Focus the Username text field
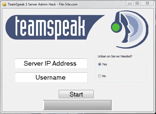This screenshot has width=156, height=114. coord(51,77)
